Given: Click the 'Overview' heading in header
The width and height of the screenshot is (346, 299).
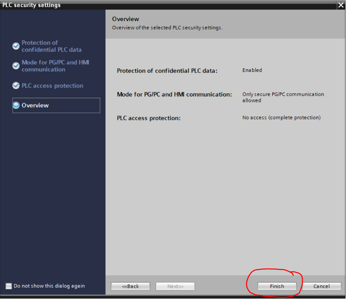Looking at the screenshot, I should click(x=126, y=19).
